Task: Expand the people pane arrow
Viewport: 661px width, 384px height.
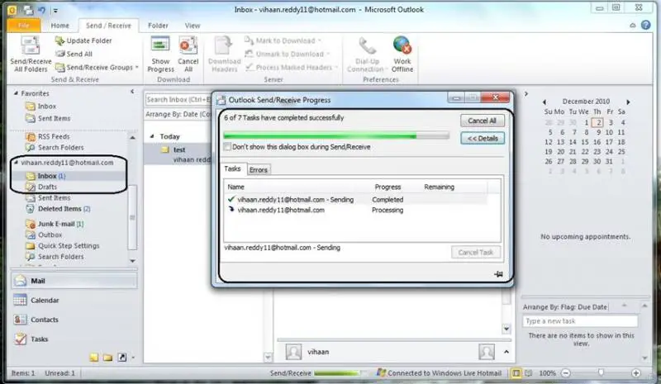Action: (506, 352)
